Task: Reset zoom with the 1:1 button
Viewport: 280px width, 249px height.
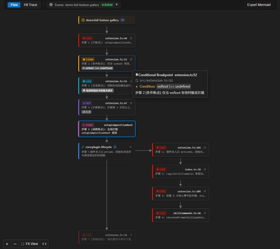Action: click(x=44, y=244)
